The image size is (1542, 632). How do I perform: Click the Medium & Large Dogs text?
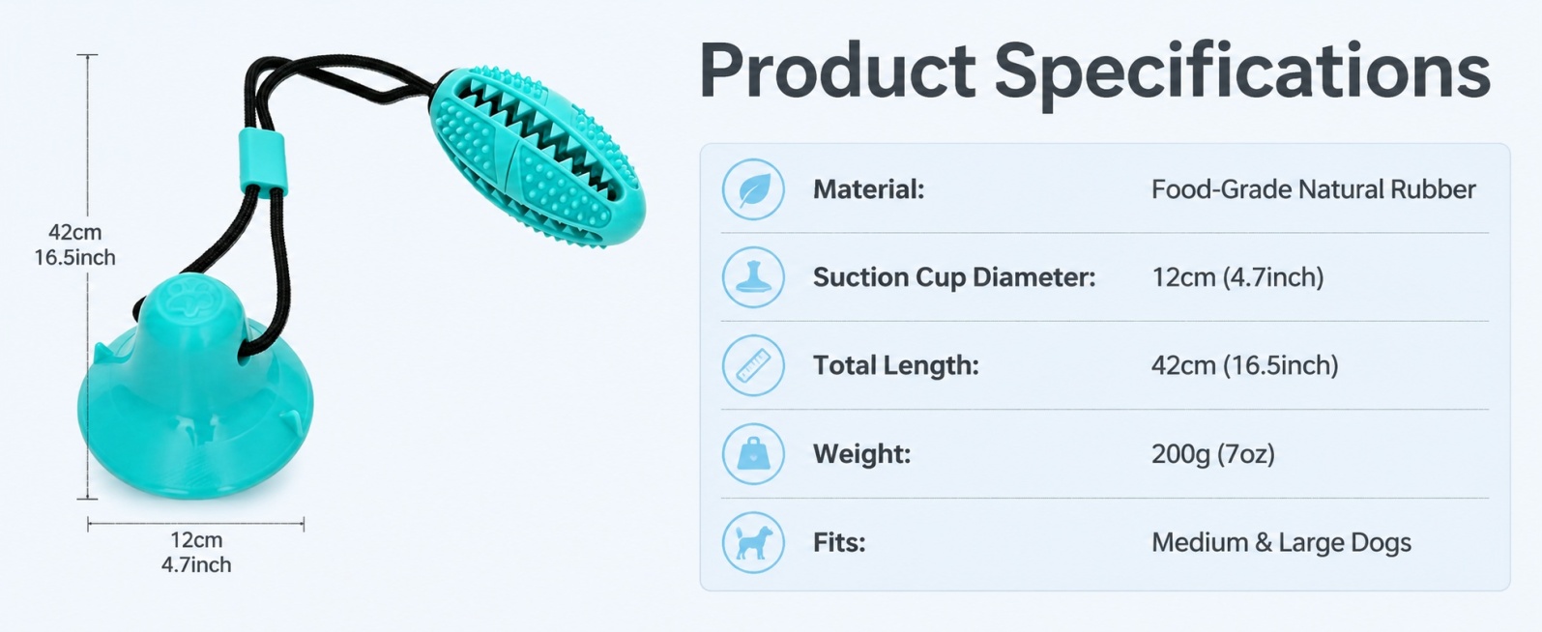(1281, 542)
